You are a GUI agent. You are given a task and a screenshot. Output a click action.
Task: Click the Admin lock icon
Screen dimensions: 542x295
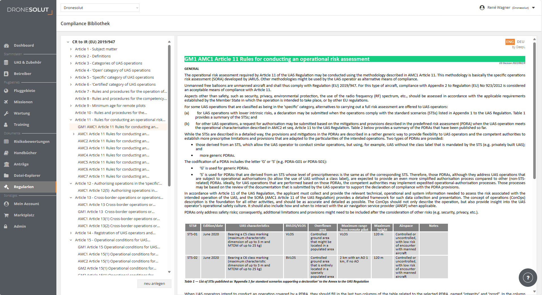6,227
